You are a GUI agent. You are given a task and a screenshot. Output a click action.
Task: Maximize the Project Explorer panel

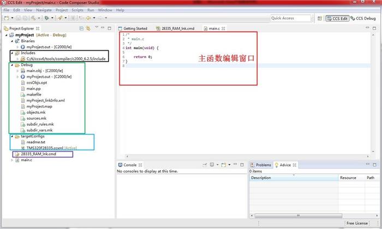pyautogui.click(x=109, y=28)
